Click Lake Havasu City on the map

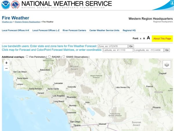(123, 87)
